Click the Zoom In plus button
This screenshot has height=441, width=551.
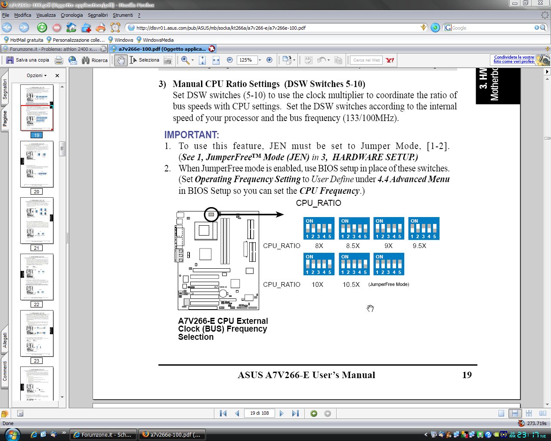click(x=269, y=60)
